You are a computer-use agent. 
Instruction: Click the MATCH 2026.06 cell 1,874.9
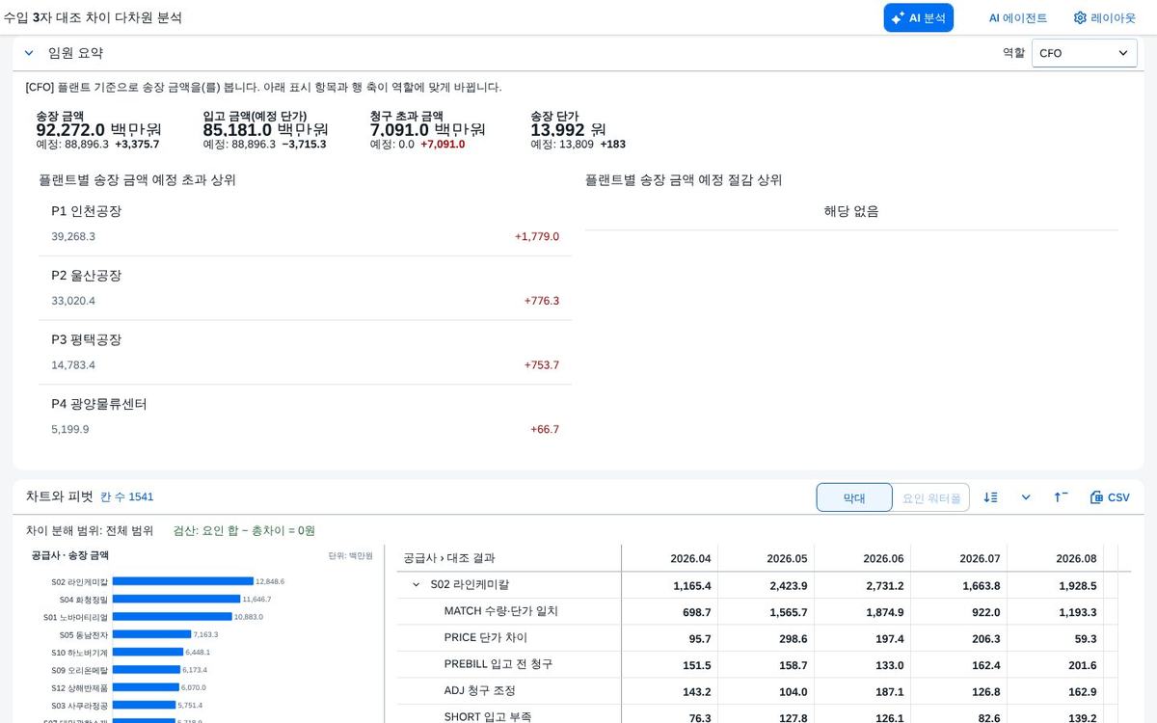(863, 612)
